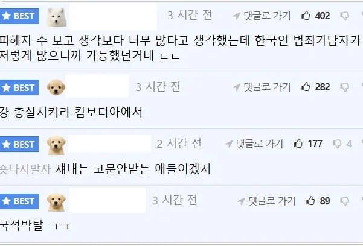Go to comment via 댓글로 가기 beside 402

point(265,16)
